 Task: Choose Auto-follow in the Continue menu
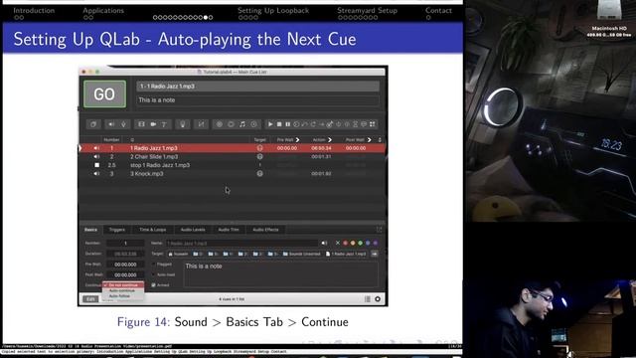click(123, 296)
